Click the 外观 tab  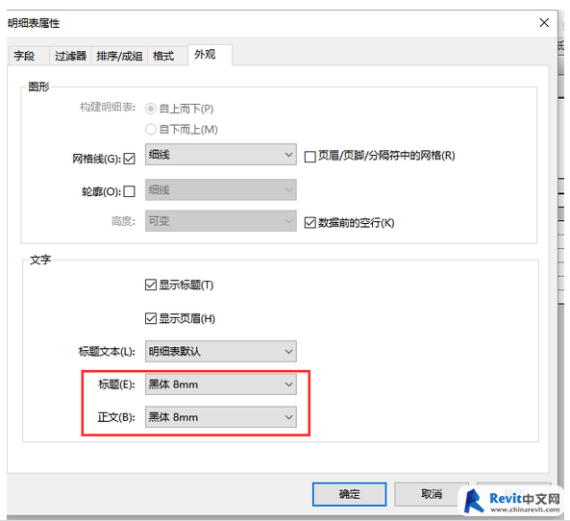(x=210, y=55)
